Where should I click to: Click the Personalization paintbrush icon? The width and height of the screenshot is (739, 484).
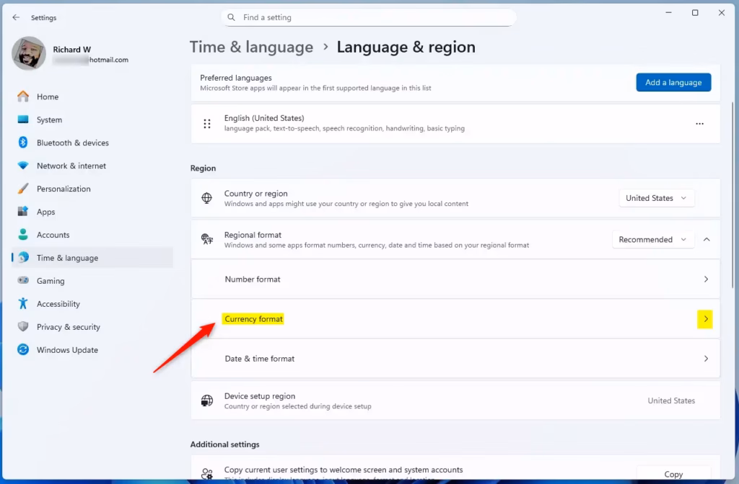pos(22,189)
